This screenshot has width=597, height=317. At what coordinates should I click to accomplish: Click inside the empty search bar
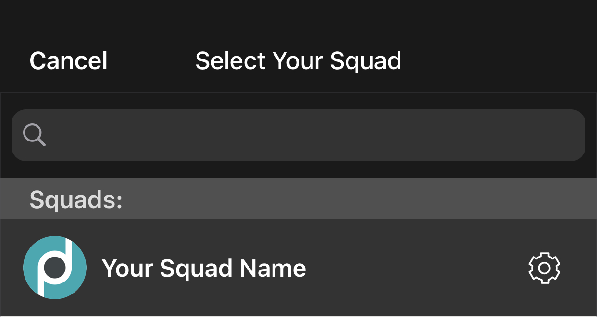point(312,135)
